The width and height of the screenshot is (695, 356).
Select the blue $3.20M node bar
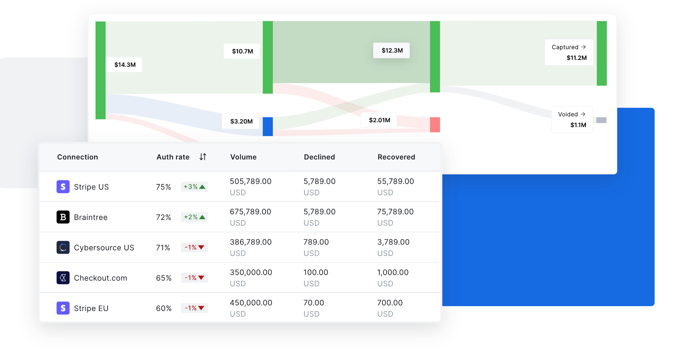[x=268, y=126]
